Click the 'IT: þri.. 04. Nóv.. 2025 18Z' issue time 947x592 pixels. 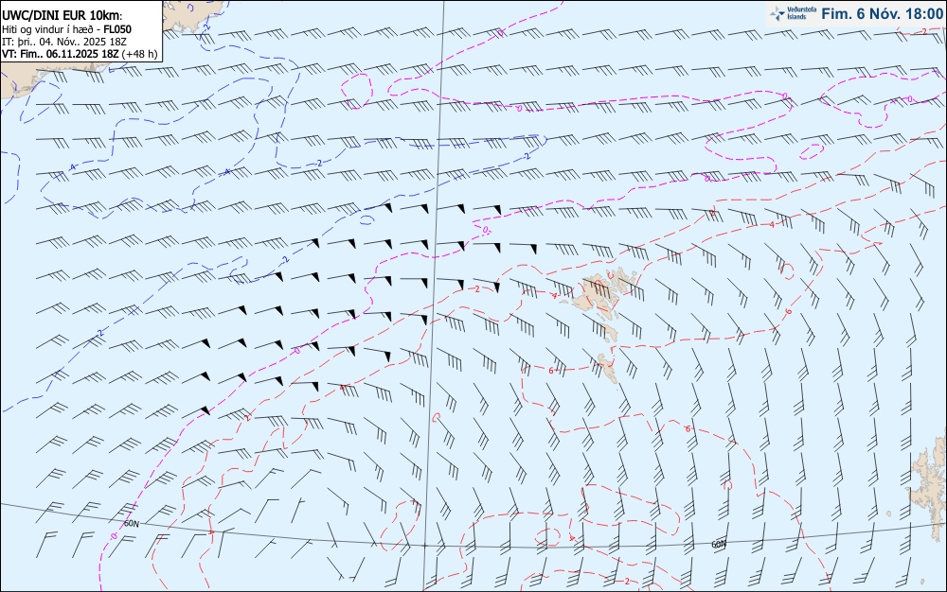click(x=64, y=42)
